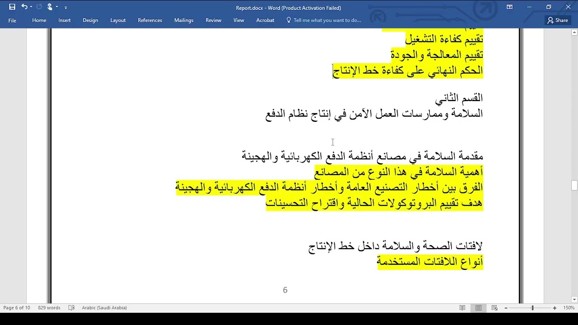
Task: Click the greyed-out Redo icon
Action: tap(39, 7)
